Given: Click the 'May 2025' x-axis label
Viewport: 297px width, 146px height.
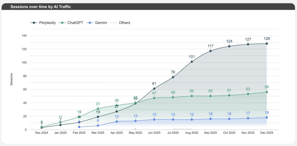Looking at the screenshot, I should point(135,133).
